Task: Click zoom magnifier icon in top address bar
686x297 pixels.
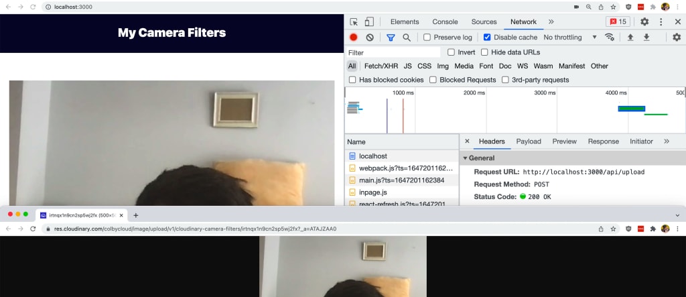Action: [x=589, y=7]
